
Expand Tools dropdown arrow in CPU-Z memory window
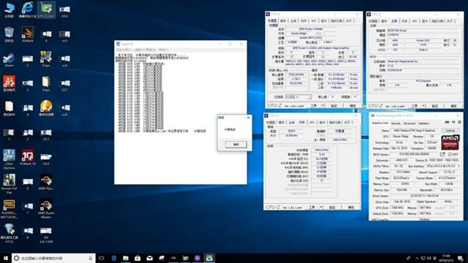coord(321,207)
